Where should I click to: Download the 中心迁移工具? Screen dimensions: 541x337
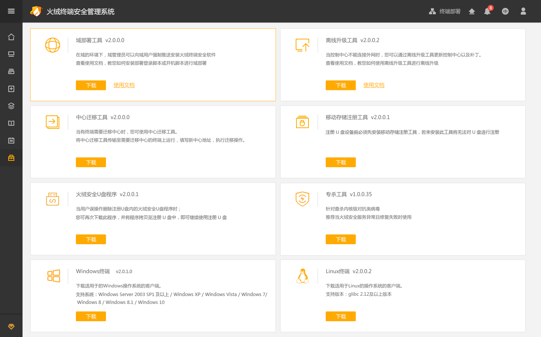91,162
